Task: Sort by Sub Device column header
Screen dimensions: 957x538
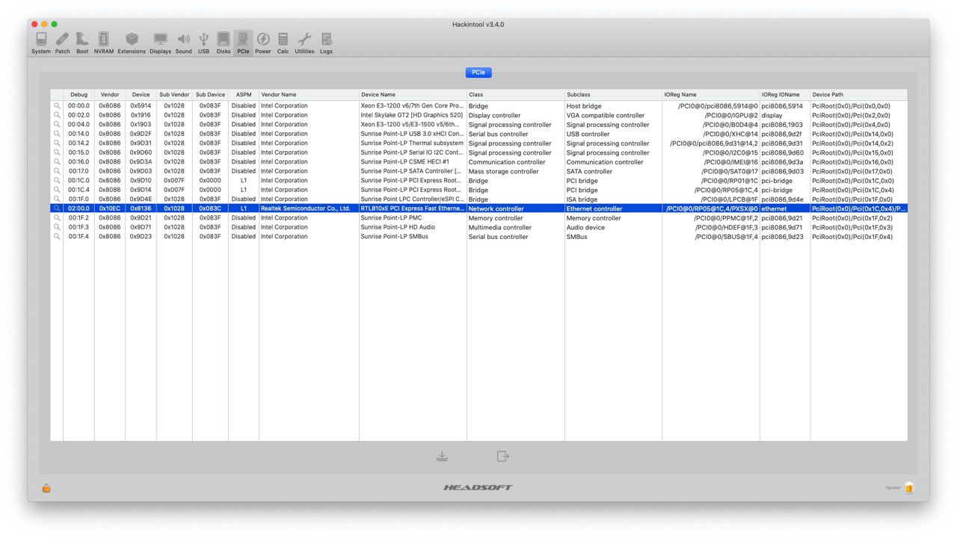Action: tap(210, 95)
